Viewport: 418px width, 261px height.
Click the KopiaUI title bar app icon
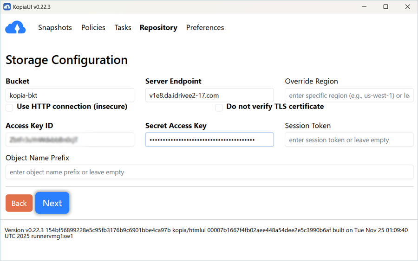click(x=7, y=6)
